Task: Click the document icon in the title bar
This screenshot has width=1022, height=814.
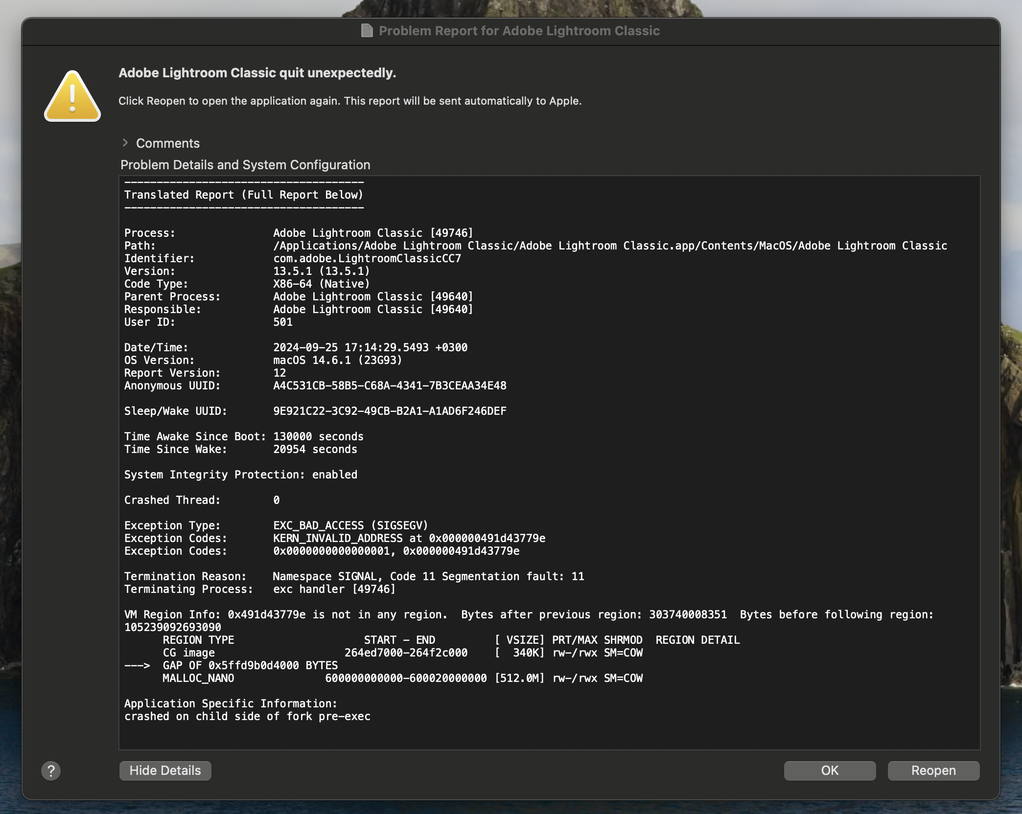Action: point(367,30)
